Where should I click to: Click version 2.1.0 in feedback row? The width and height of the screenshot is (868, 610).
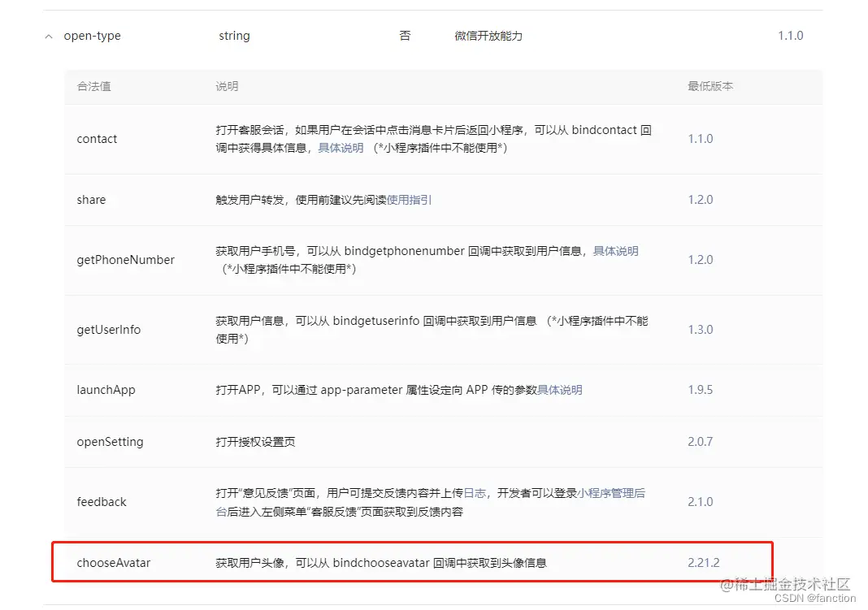tap(701, 502)
